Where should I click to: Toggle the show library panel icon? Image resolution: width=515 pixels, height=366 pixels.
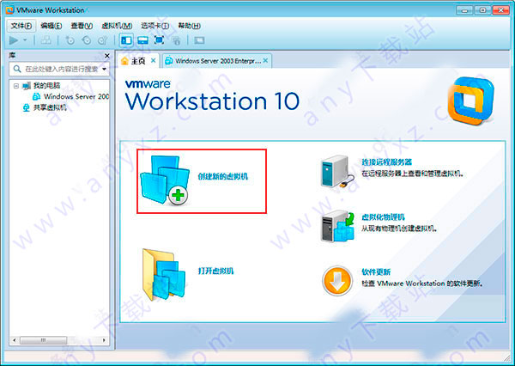(x=126, y=40)
